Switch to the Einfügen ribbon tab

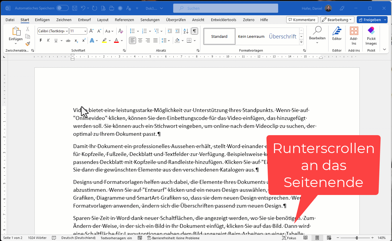[x=42, y=20]
